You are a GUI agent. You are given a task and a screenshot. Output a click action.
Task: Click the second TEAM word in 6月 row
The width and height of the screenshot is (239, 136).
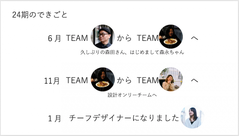pyautogui.click(x=148, y=38)
